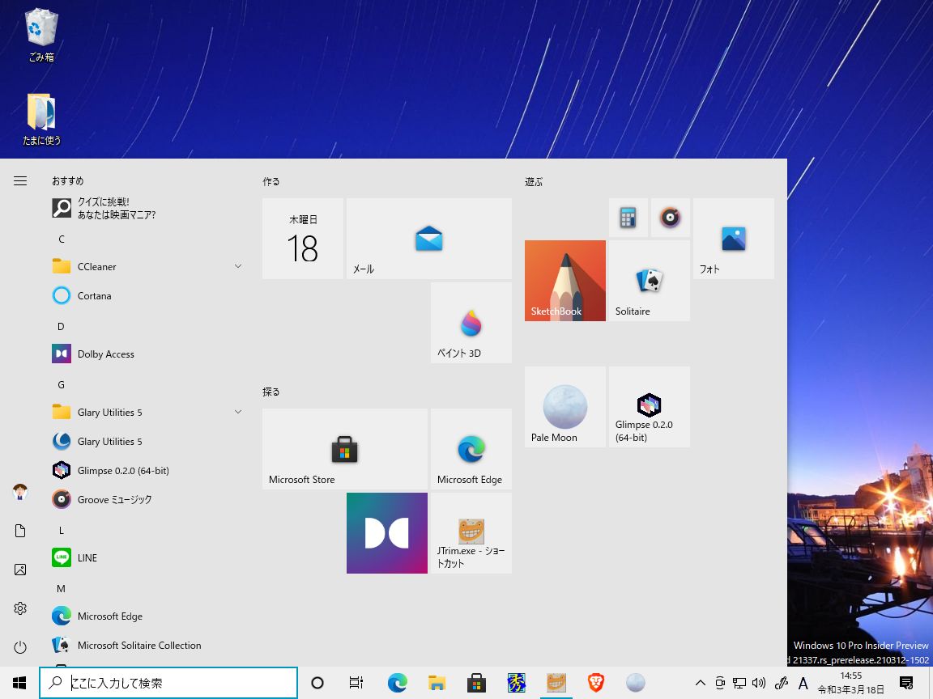Click the taskbar search input field

coord(168,683)
